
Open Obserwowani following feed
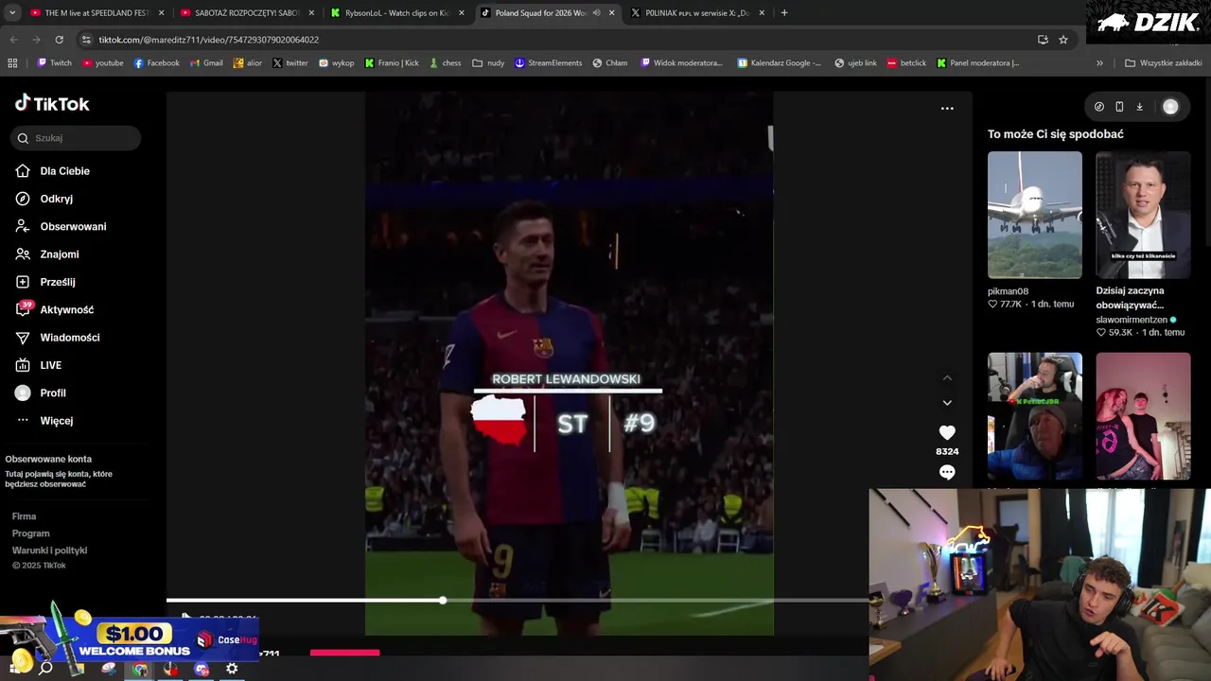pyautogui.click(x=61, y=226)
